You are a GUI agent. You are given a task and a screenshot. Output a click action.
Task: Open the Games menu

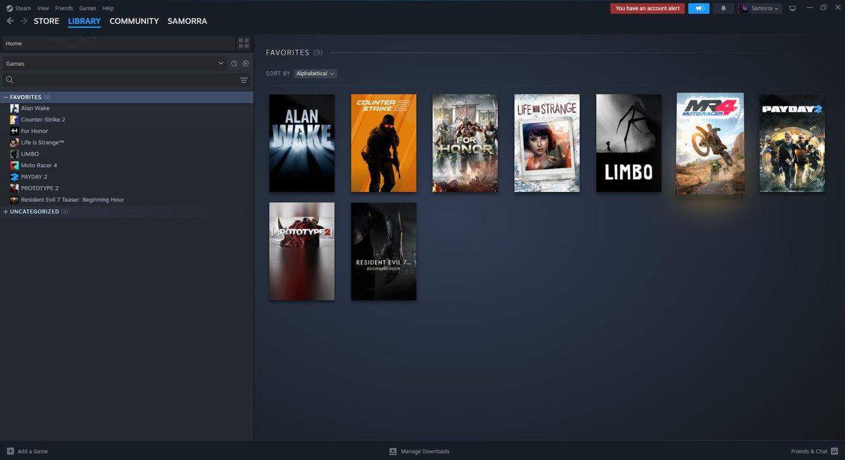pos(87,8)
